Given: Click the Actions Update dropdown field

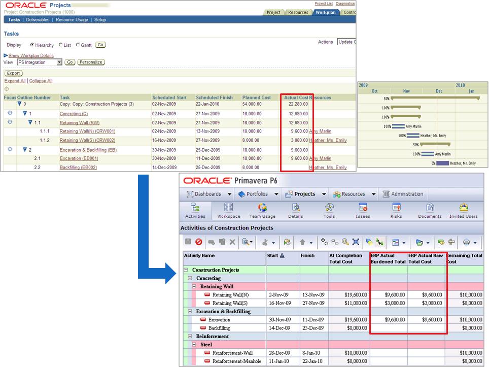Looking at the screenshot, I should click(x=346, y=42).
